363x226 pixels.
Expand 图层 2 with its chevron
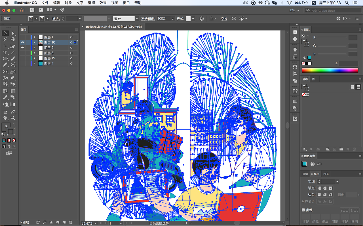click(34, 48)
